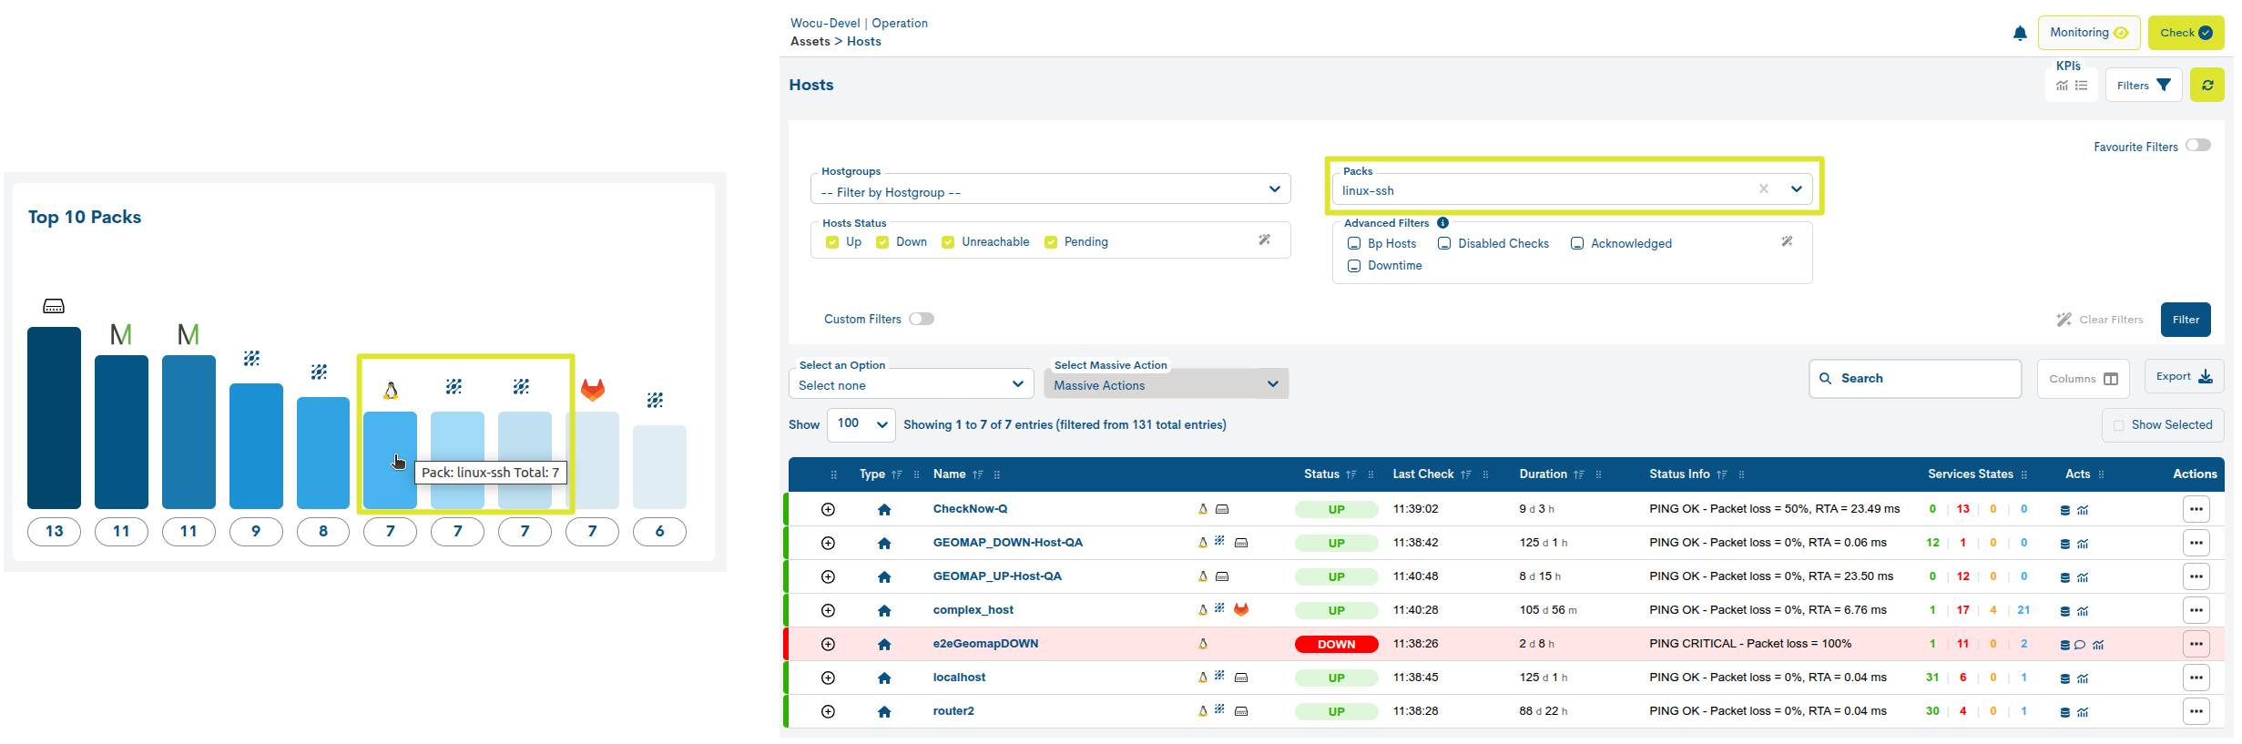Click the KPIs chart view icon
The image size is (2242, 744).
(2062, 86)
